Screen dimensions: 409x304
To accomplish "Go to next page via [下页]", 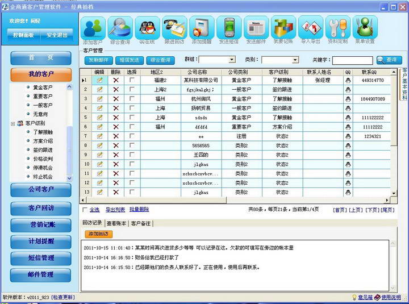I will (x=372, y=210).
